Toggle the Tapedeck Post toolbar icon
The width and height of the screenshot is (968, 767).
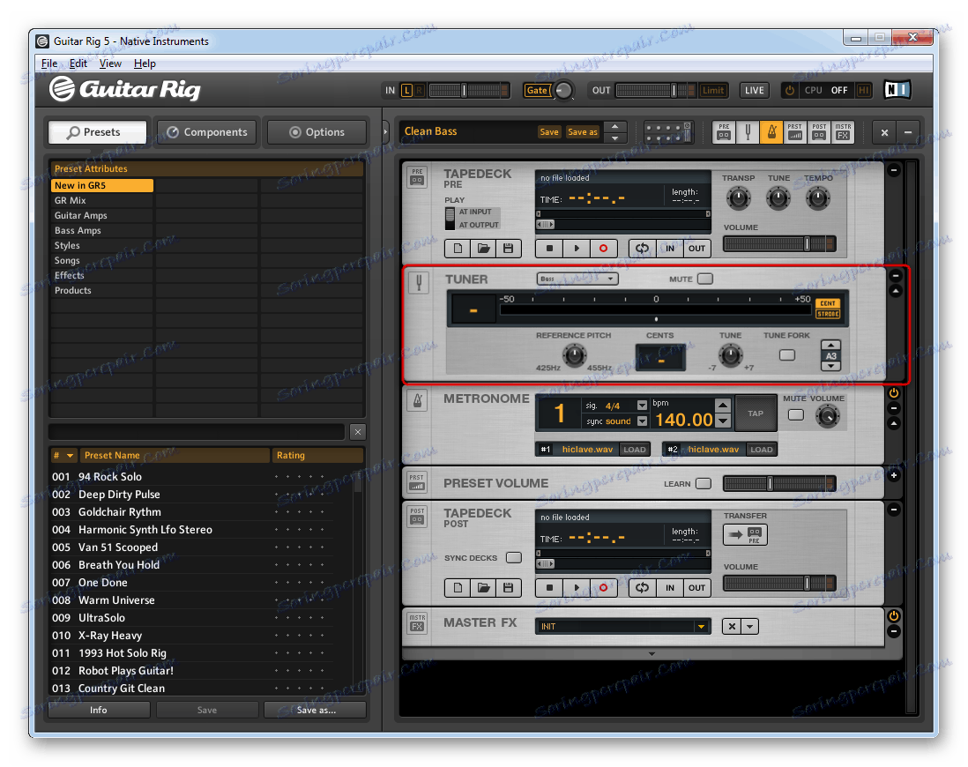819,131
